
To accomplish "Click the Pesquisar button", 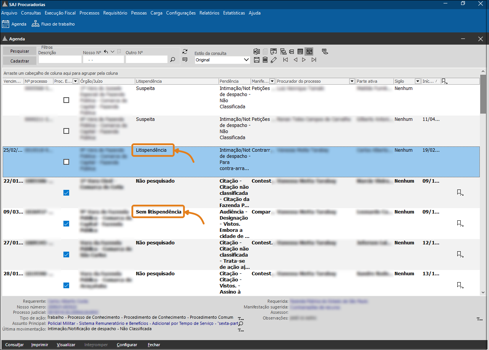I will [x=20, y=51].
